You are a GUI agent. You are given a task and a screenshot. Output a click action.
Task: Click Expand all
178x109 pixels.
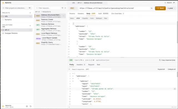161,69
